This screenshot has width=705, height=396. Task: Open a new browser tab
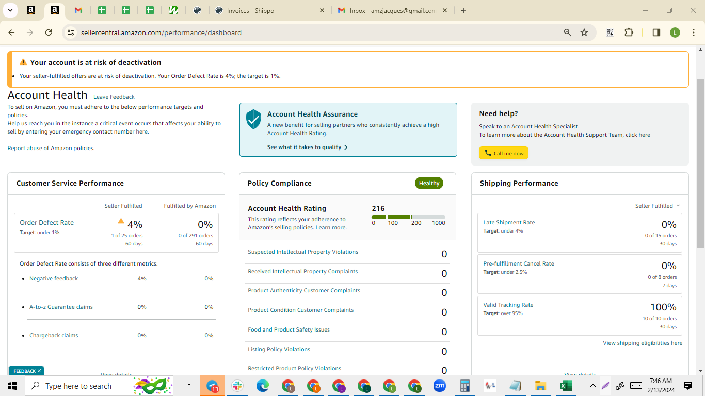pos(463,10)
